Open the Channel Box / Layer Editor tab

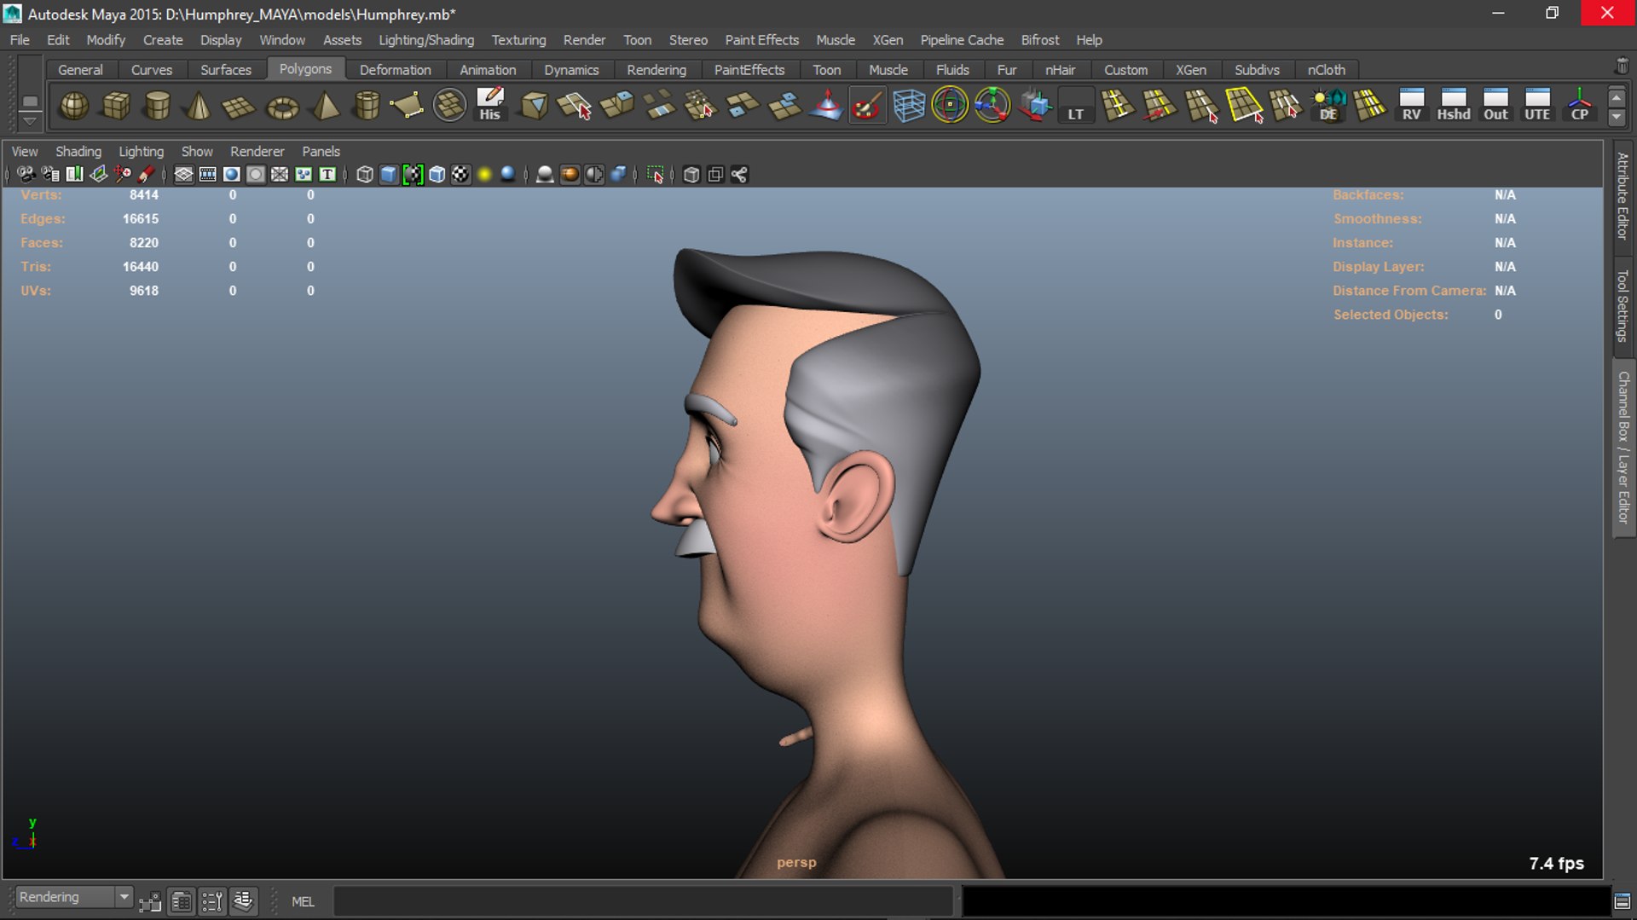point(1623,448)
